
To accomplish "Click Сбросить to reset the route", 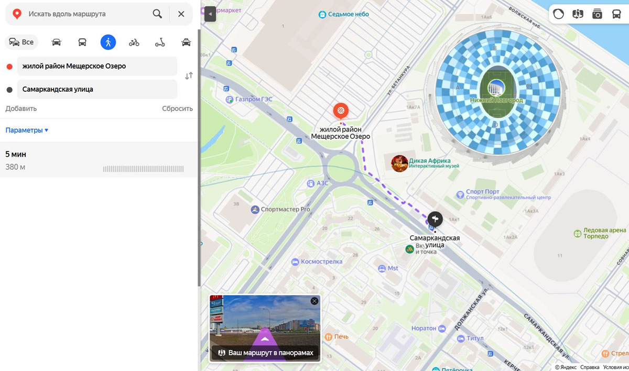I will click(x=177, y=108).
